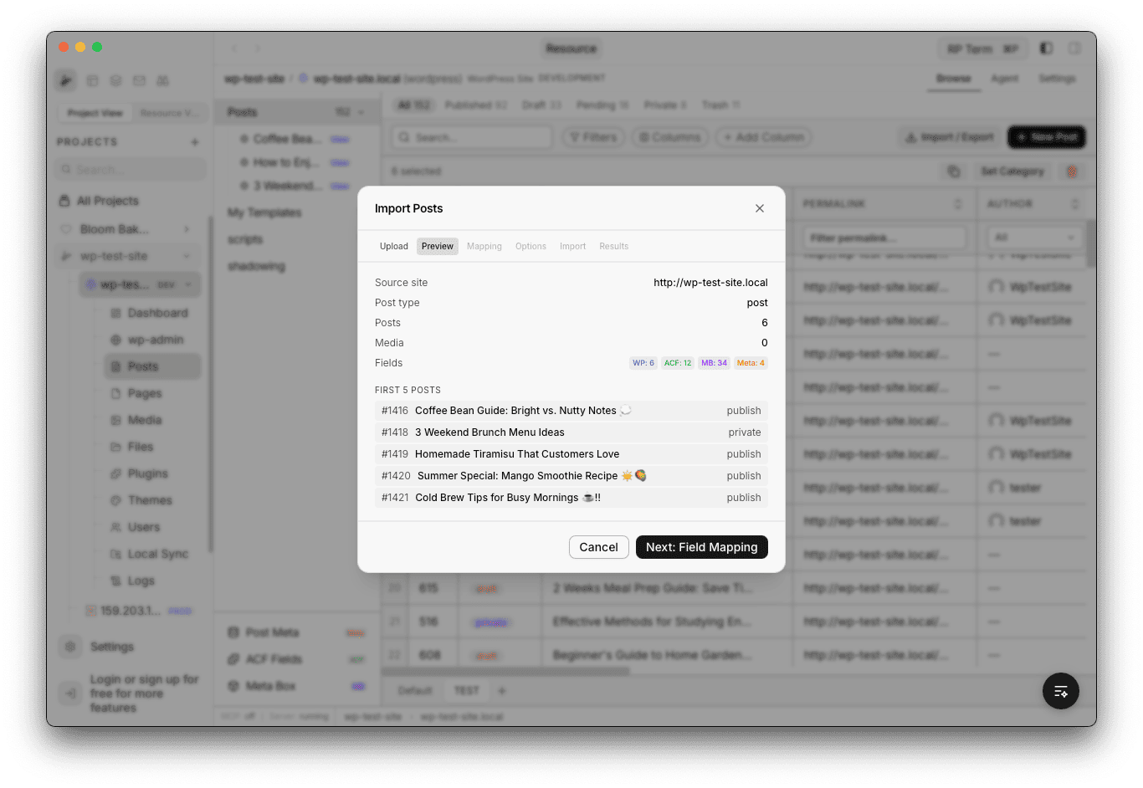1143x788 pixels.
Task: Open the Author column All dropdown
Action: pyautogui.click(x=1034, y=237)
